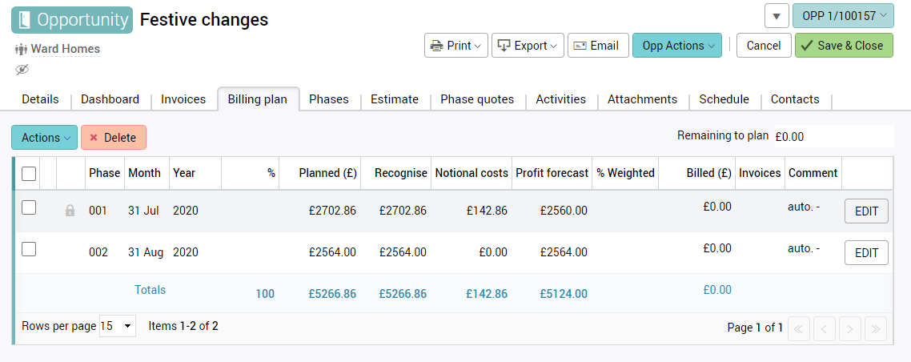The width and height of the screenshot is (911, 362).
Task: Click the Remaining to plan field
Action: pos(833,137)
